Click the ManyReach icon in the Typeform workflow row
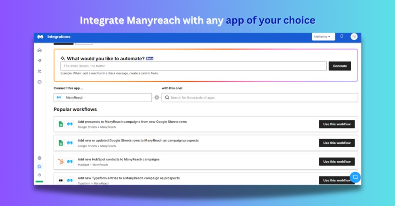 pos(70,180)
